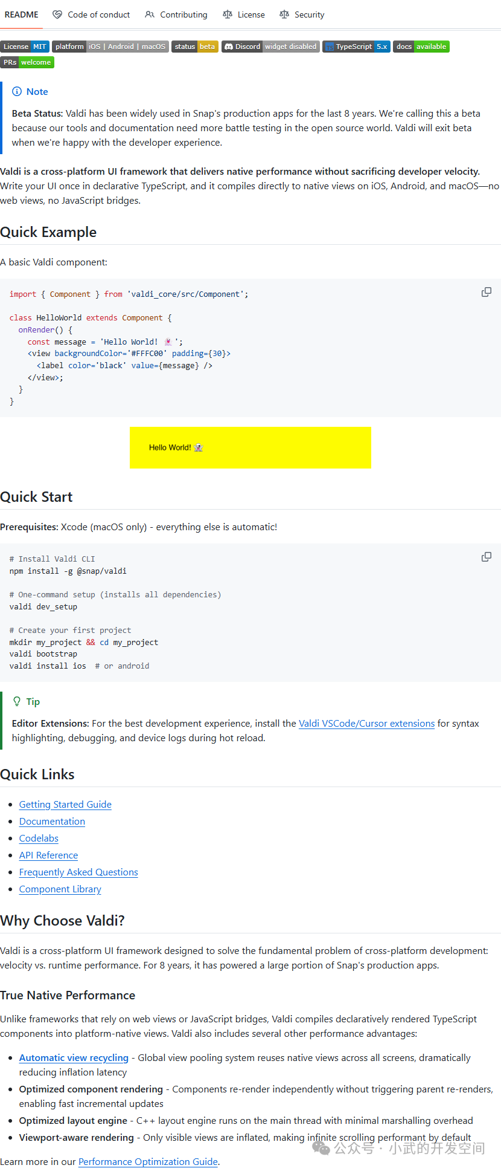Click the 'Beta Status:' bold text
Screen dimensions: 501x1168
click(x=37, y=113)
